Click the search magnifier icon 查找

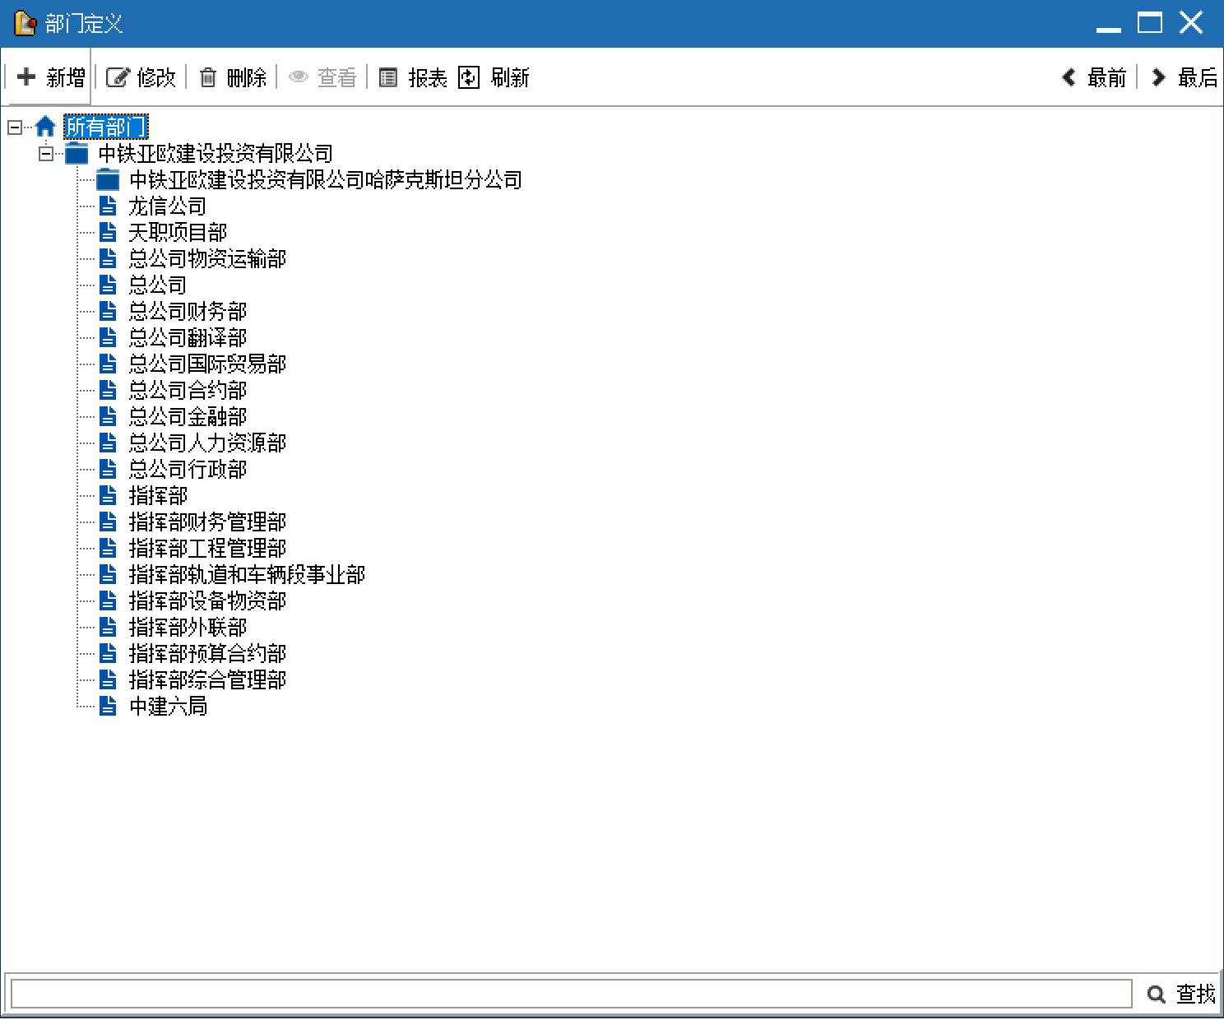1156,994
